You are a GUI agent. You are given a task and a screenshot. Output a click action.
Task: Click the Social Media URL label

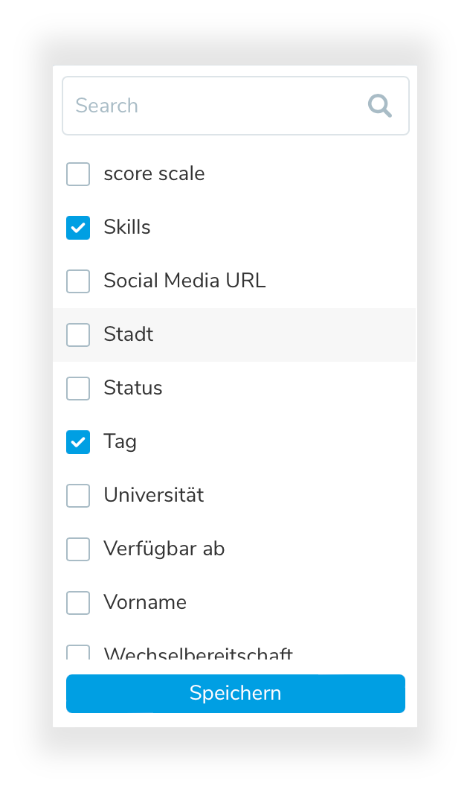click(184, 281)
